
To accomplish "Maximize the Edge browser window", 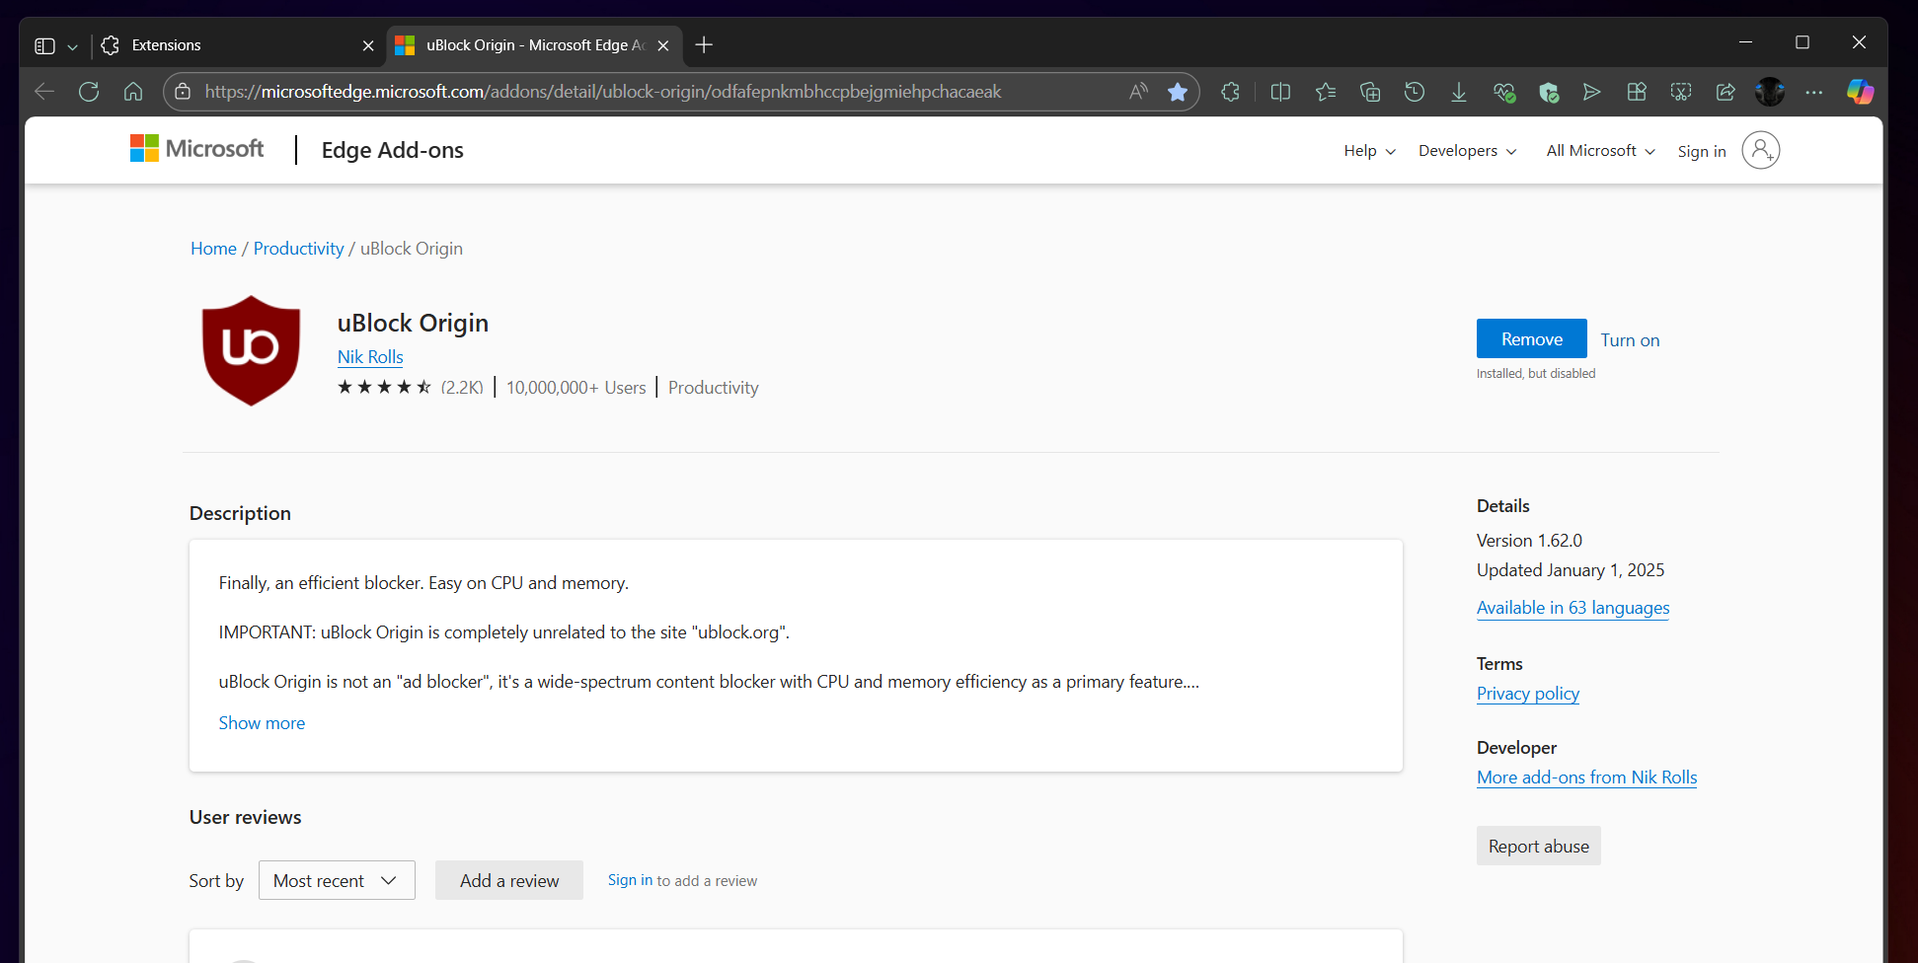I will tap(1803, 42).
